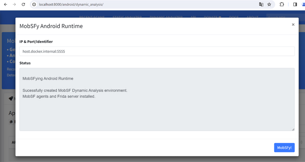305x162 pixels.
Task: Open the browser Extensions puzzle icon
Action: [x=281, y=4]
